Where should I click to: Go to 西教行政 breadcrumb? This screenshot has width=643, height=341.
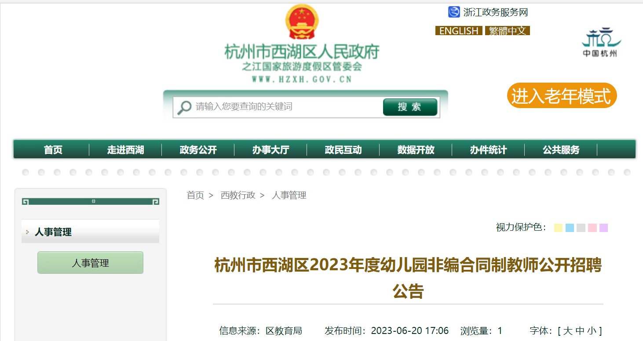point(238,195)
